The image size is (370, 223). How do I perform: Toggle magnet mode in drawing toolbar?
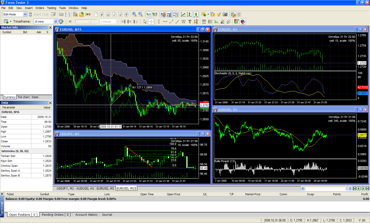coord(243,22)
